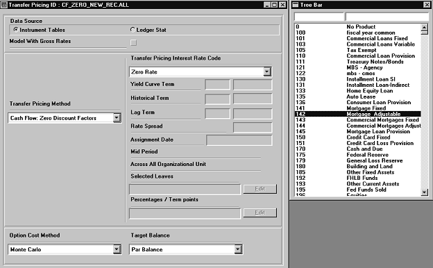Click the Tree Bar right search field

[x=387, y=17]
